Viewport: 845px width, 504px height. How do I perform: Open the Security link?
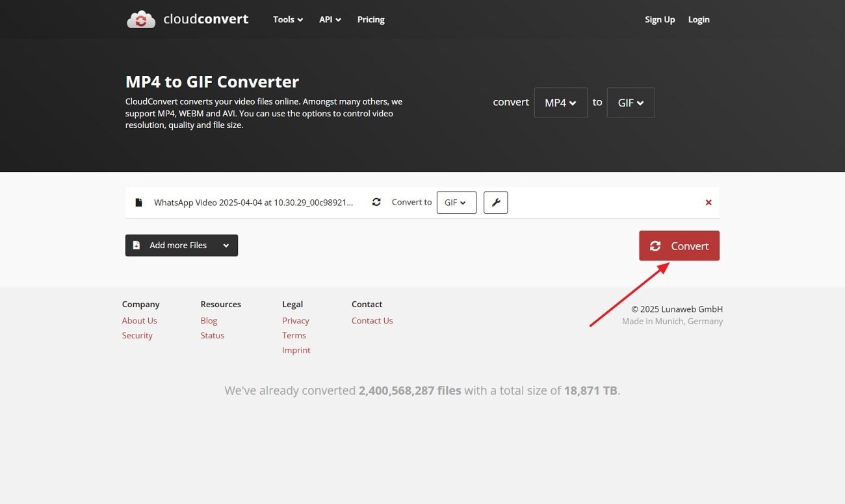[137, 336]
